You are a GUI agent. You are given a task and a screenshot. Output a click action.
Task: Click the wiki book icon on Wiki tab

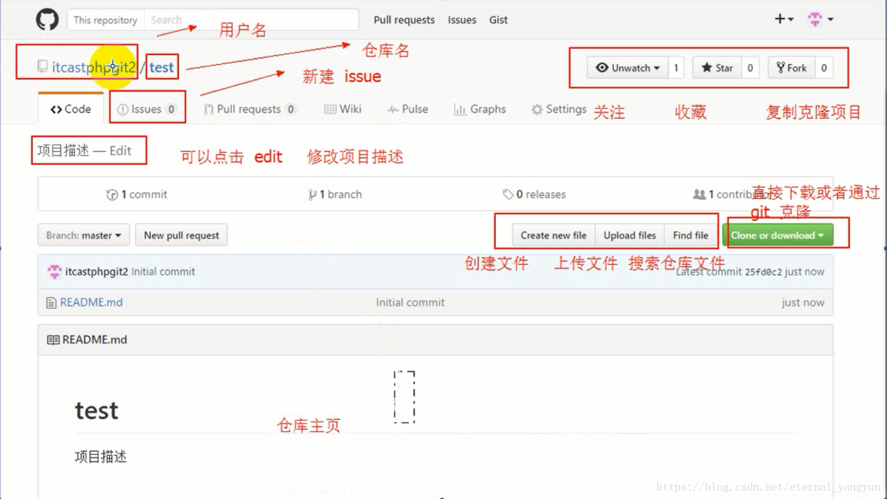[x=330, y=110]
